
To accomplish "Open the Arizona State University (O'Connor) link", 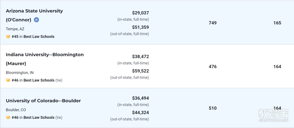I will (x=34, y=15).
